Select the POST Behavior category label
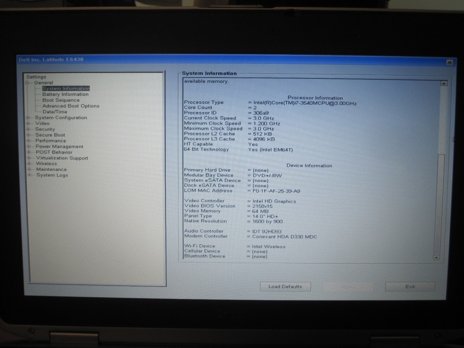Screen dimensions: 464x348 (54, 152)
